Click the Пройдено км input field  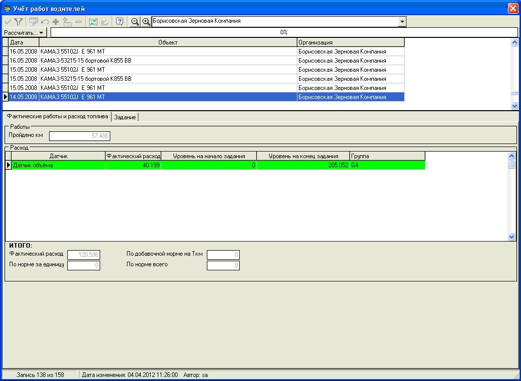click(x=79, y=136)
